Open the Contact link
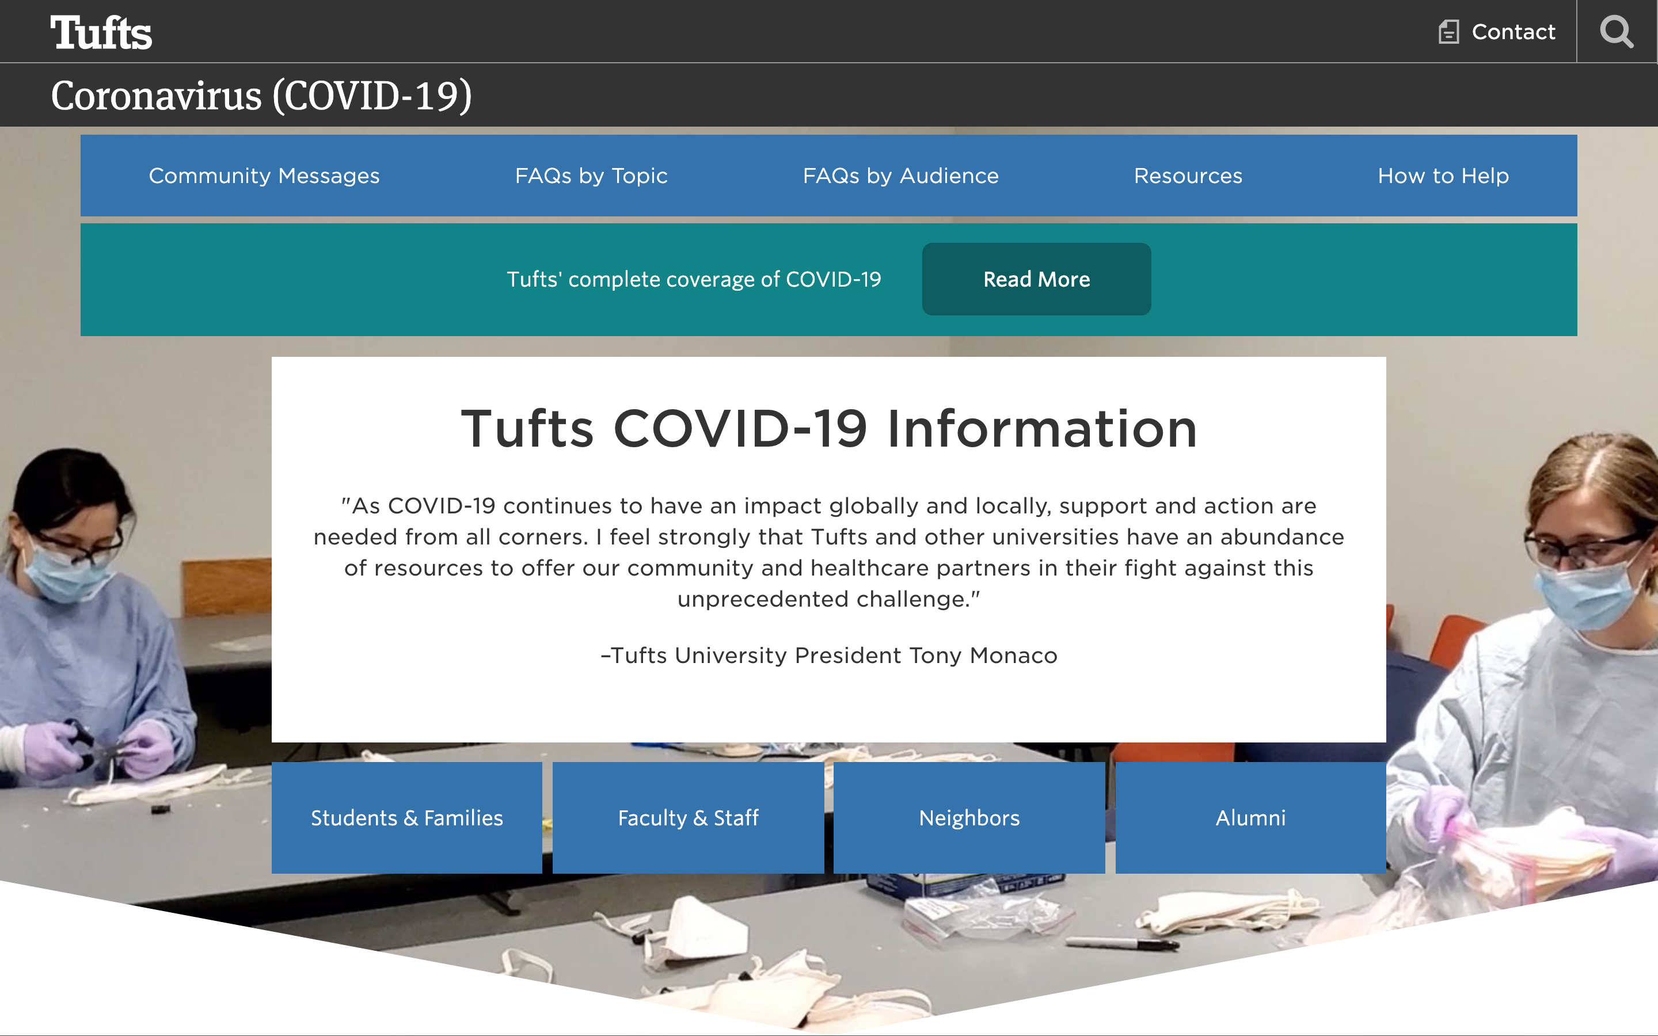The width and height of the screenshot is (1658, 1036). pyautogui.click(x=1513, y=32)
